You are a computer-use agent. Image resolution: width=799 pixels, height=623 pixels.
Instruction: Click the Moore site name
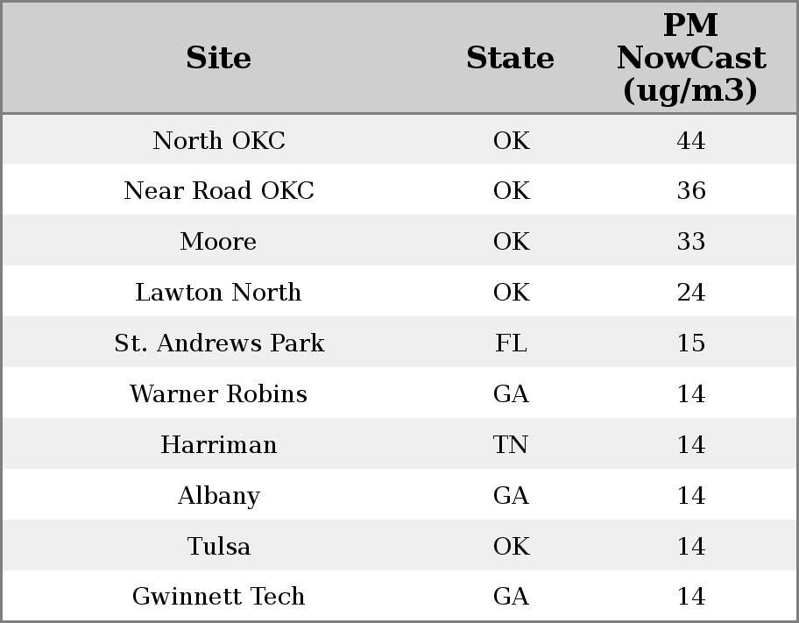[x=219, y=242]
